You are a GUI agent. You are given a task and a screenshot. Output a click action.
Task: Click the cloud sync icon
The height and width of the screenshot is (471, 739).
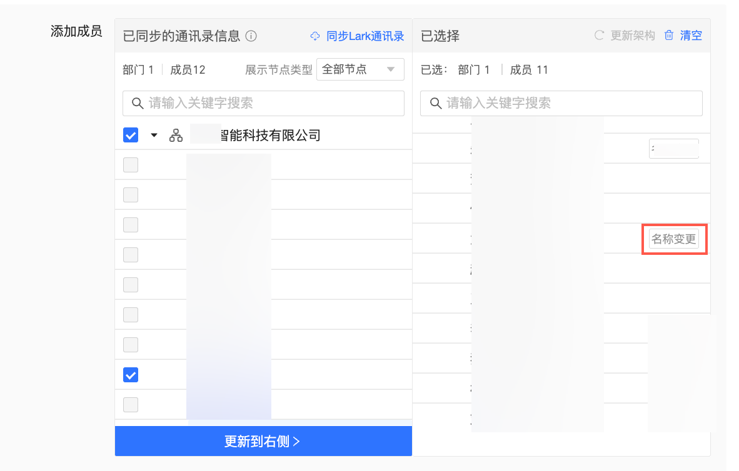315,36
